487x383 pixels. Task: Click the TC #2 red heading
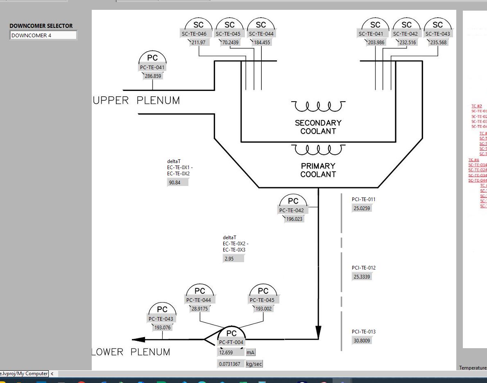click(476, 106)
